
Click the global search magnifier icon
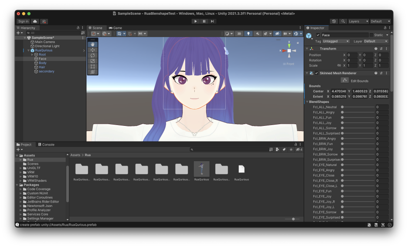343,21
